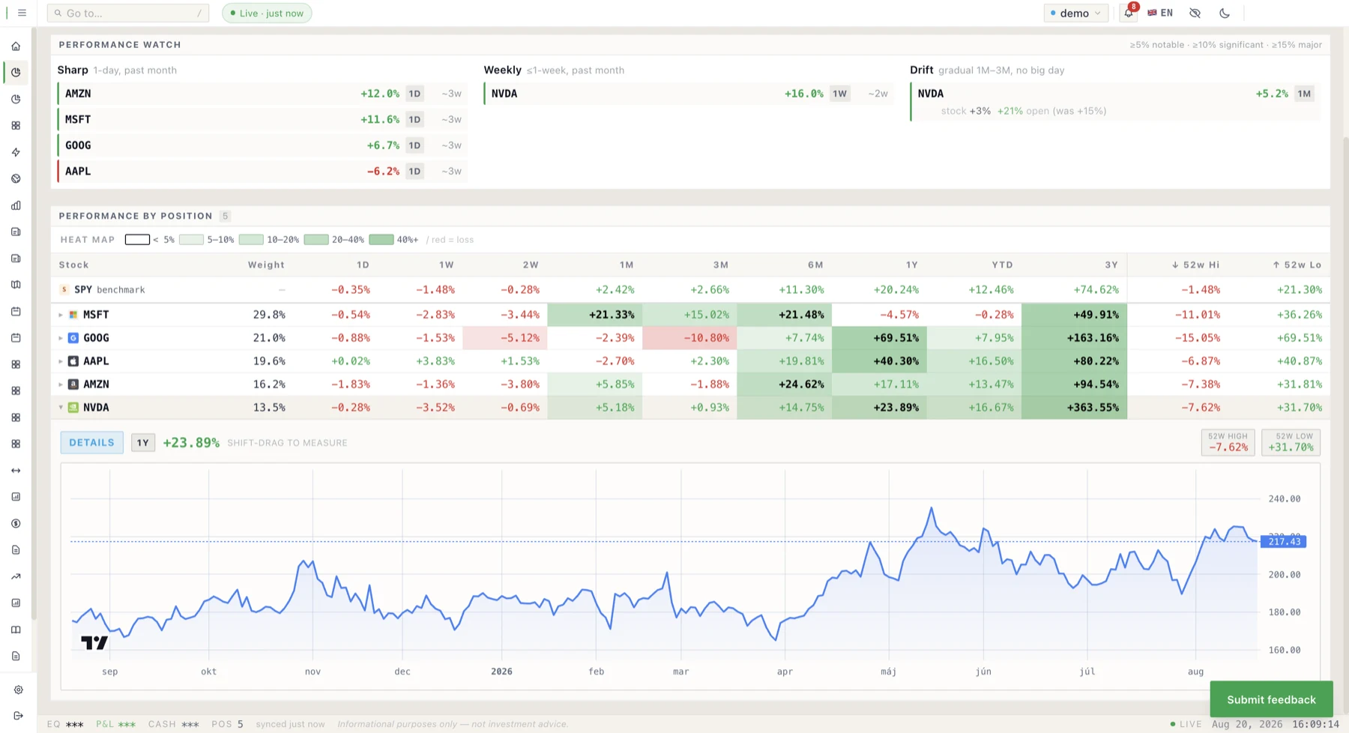Click the Microsoft logo in the MSFT row

[73, 315]
